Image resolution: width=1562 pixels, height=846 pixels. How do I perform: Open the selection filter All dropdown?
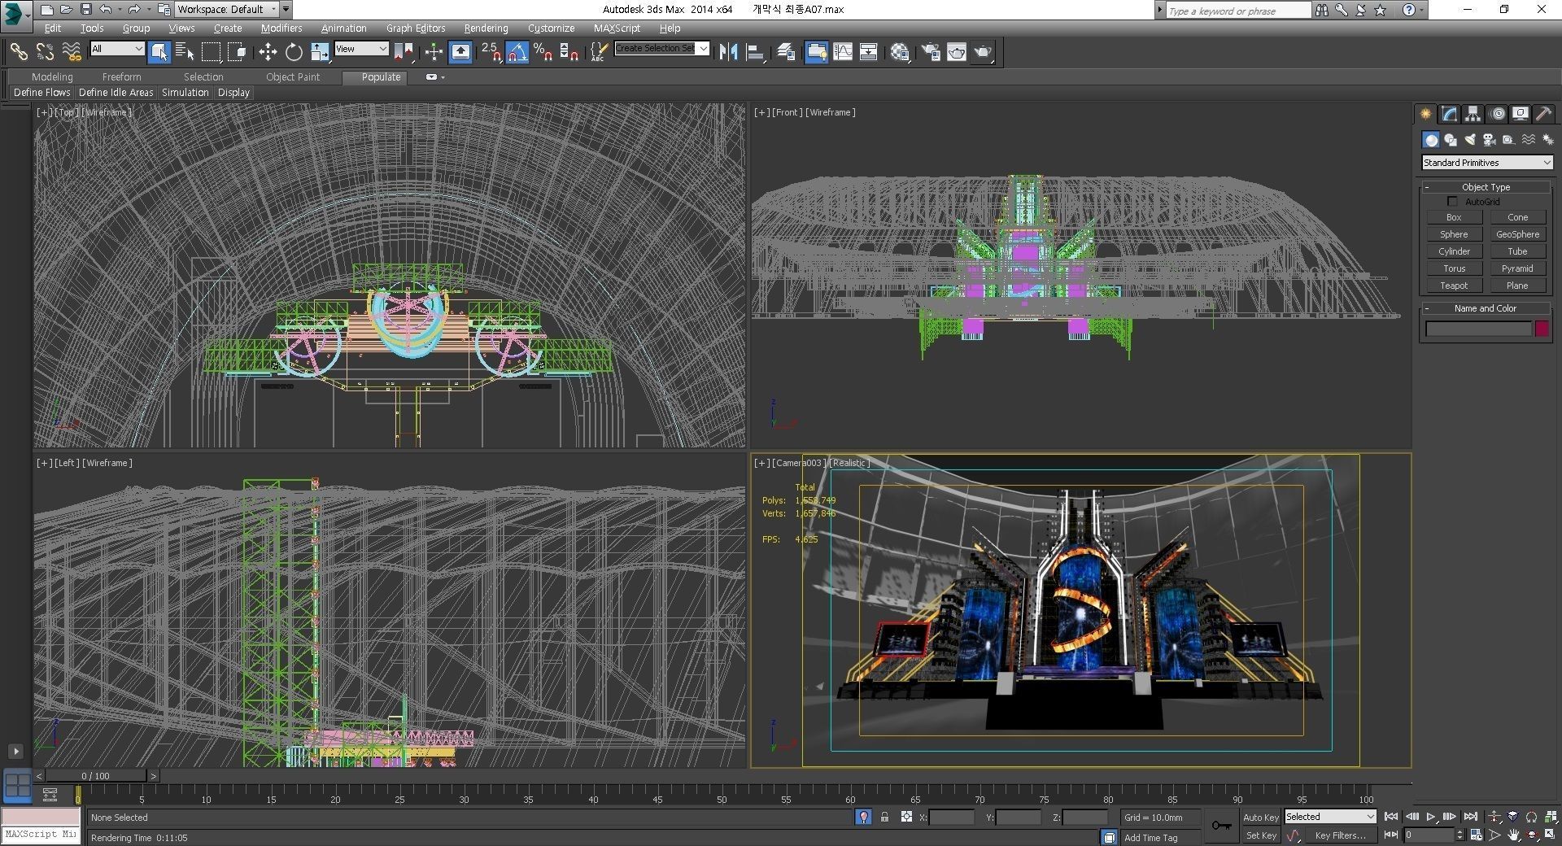(x=116, y=49)
